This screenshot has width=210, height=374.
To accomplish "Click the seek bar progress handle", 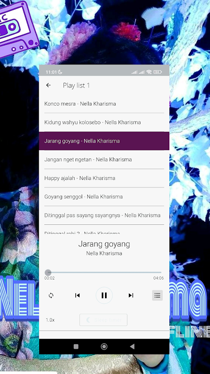I will [x=48, y=273].
